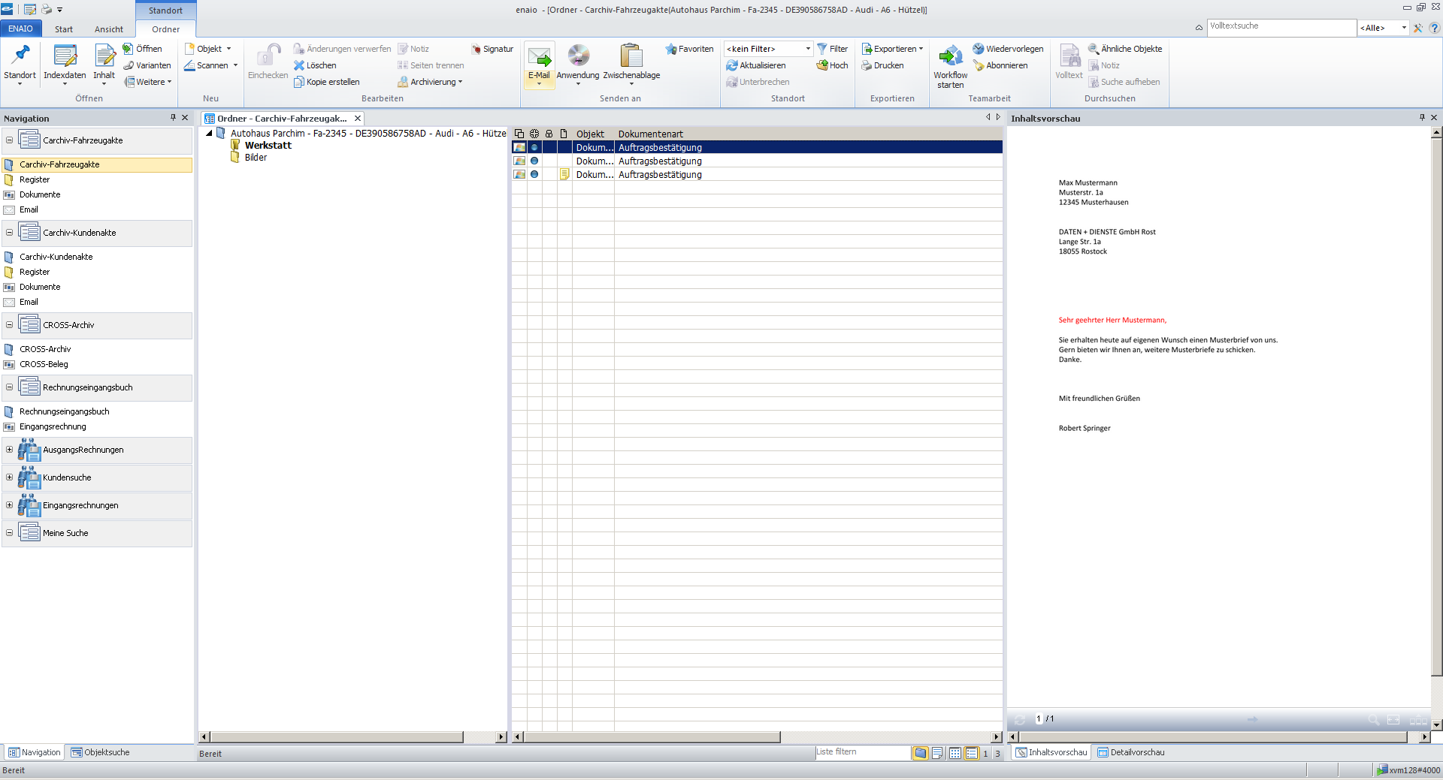The image size is (1443, 780).
Task: Click the Volltextsuche search field
Action: [1280, 26]
